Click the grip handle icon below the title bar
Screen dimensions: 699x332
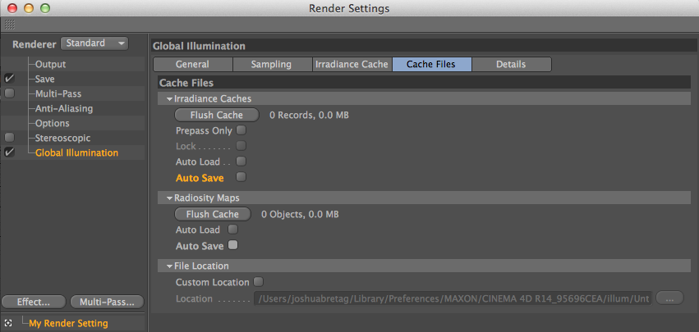click(10, 25)
